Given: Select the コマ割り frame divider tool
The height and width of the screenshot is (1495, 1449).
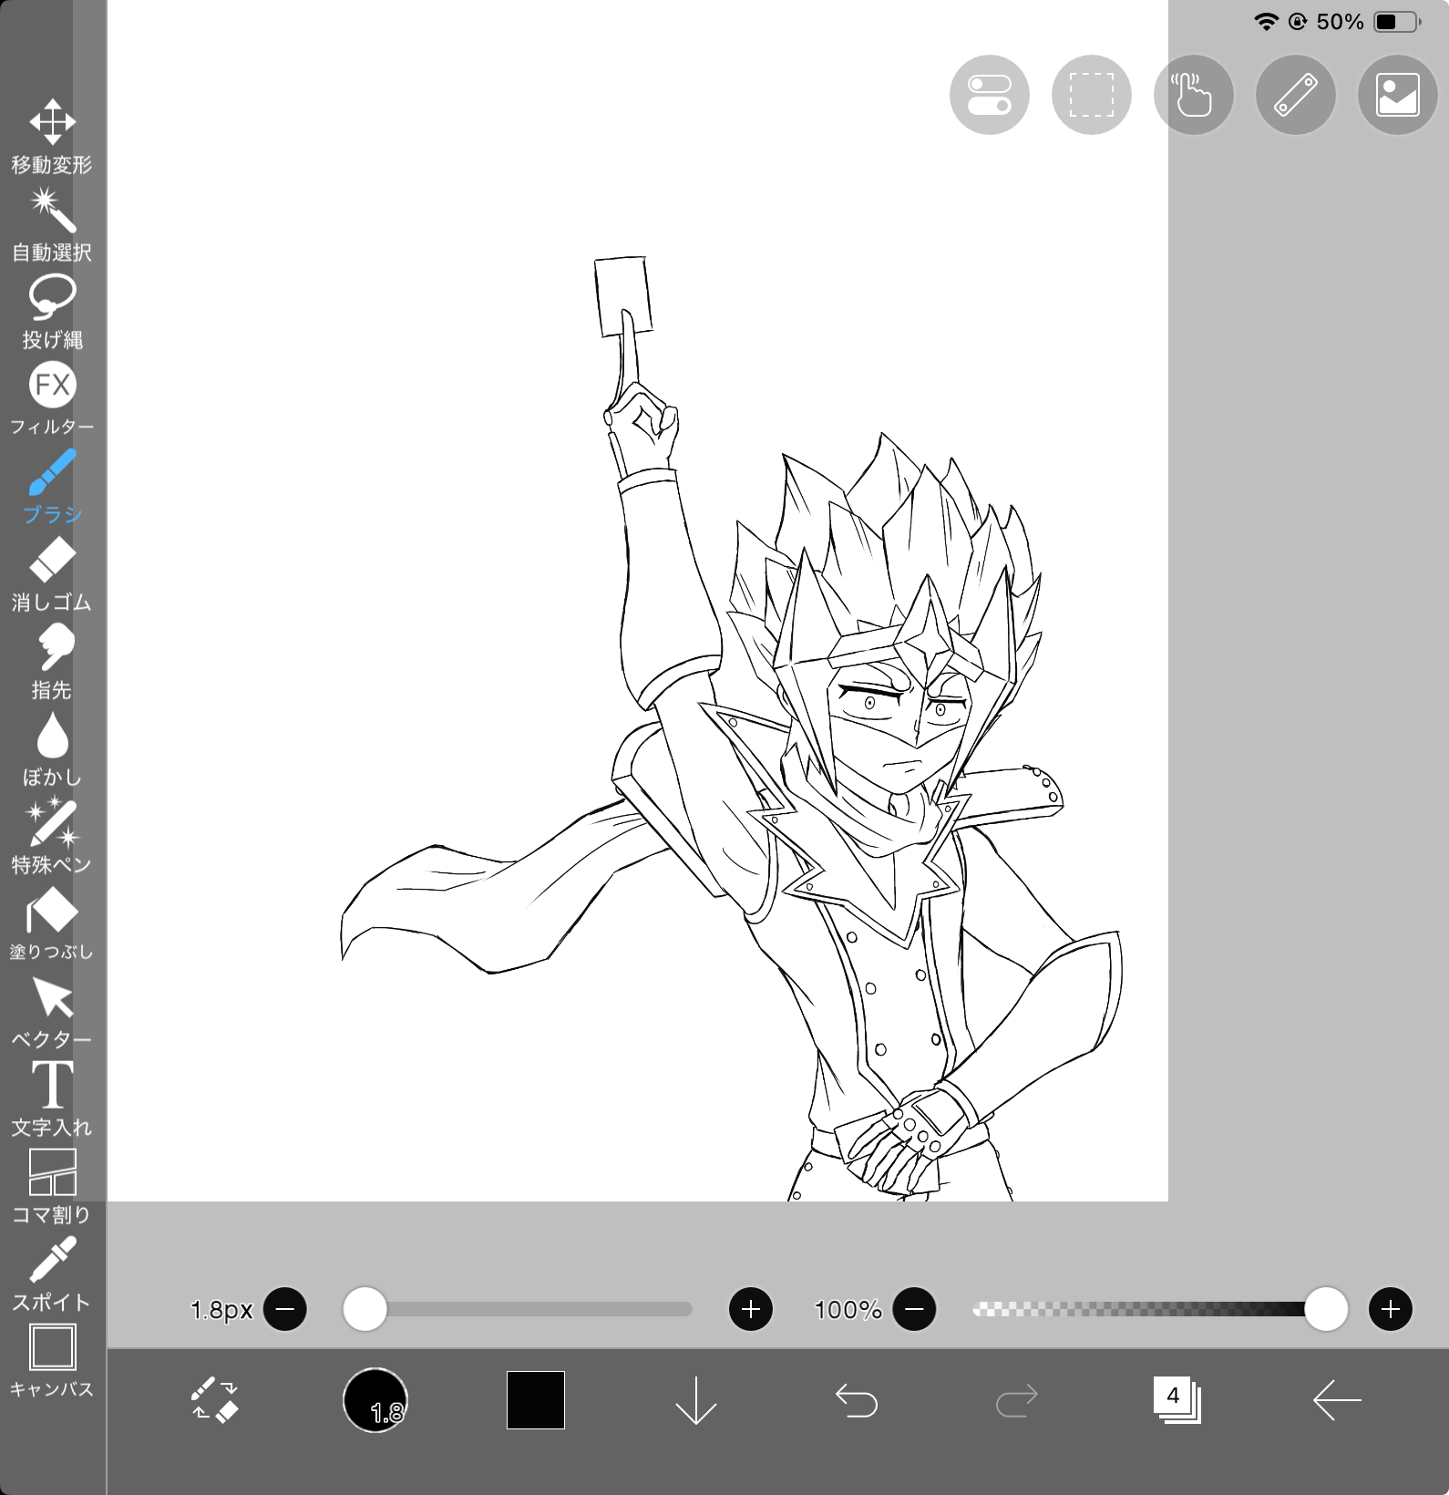Looking at the screenshot, I should (x=52, y=1186).
